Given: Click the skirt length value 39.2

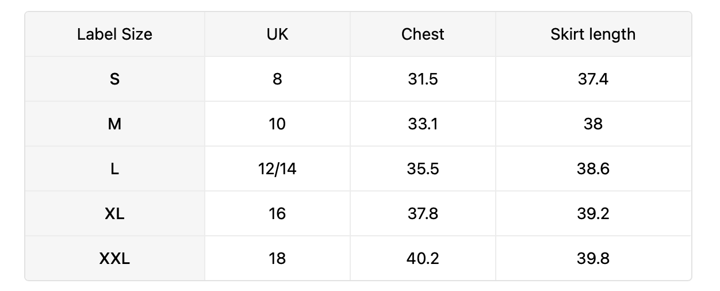Looking at the screenshot, I should [x=593, y=213].
